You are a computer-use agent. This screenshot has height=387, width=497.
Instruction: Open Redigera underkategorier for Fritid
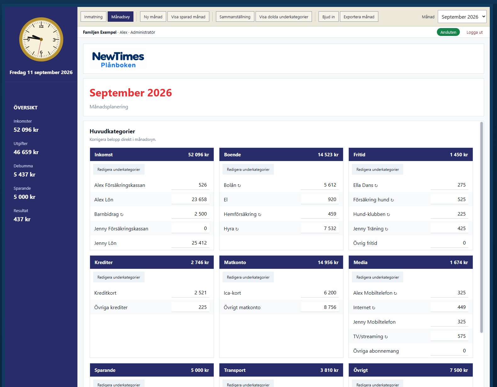[x=377, y=169]
